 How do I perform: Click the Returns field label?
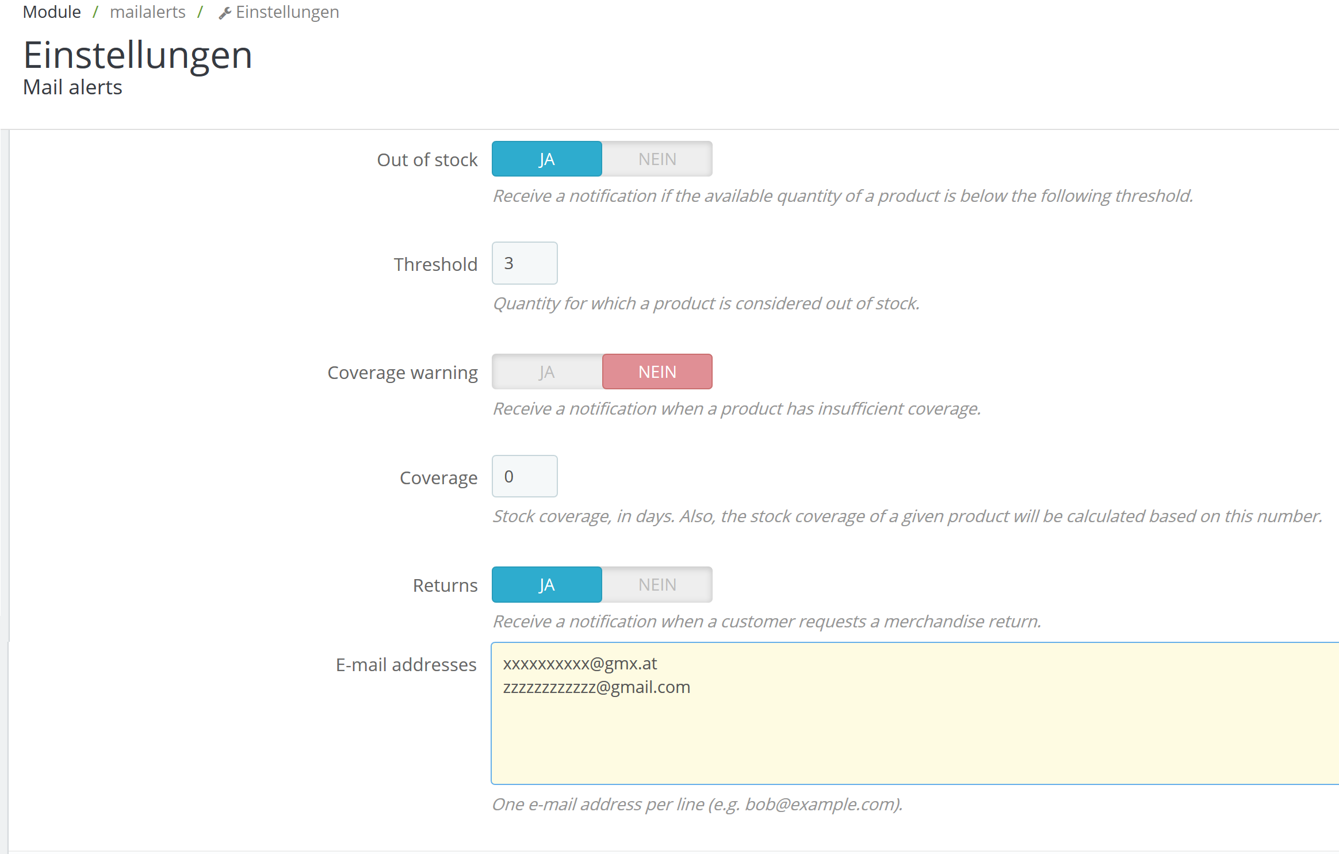(445, 585)
